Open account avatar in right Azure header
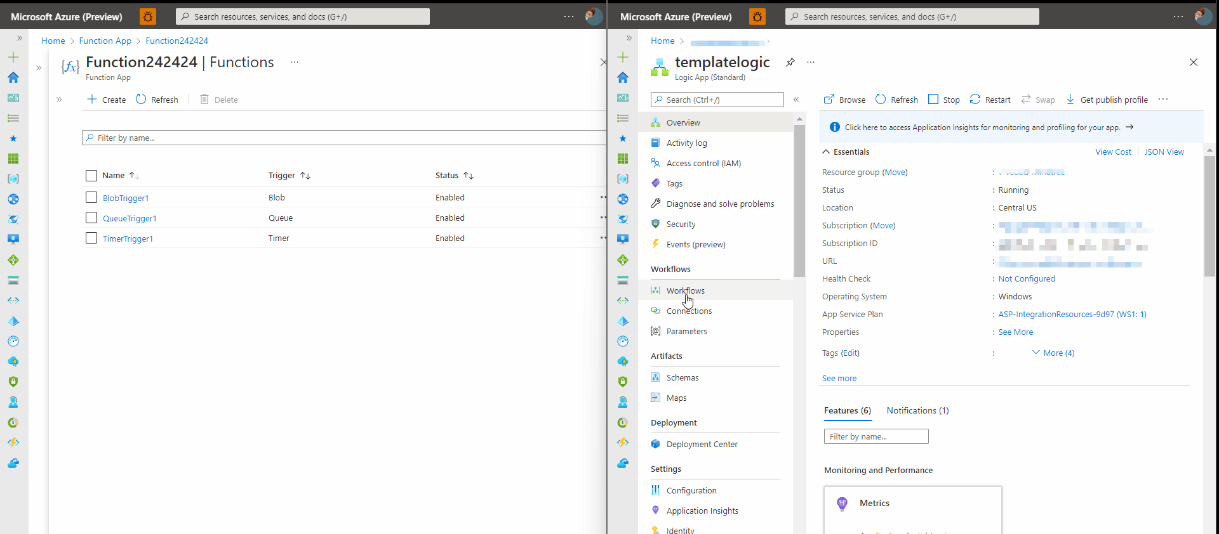Screen dimensions: 1219x534 click(1203, 16)
